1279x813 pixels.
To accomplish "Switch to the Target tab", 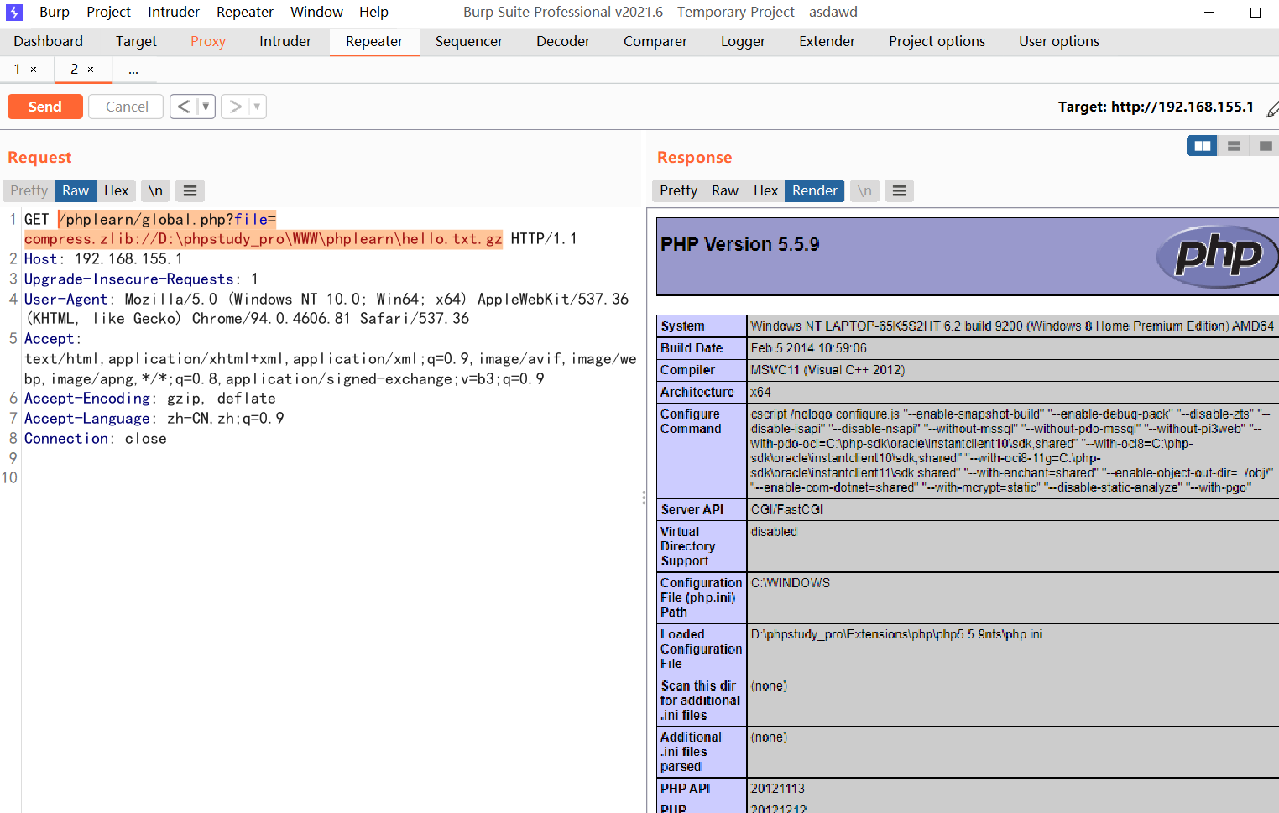I will pyautogui.click(x=136, y=41).
